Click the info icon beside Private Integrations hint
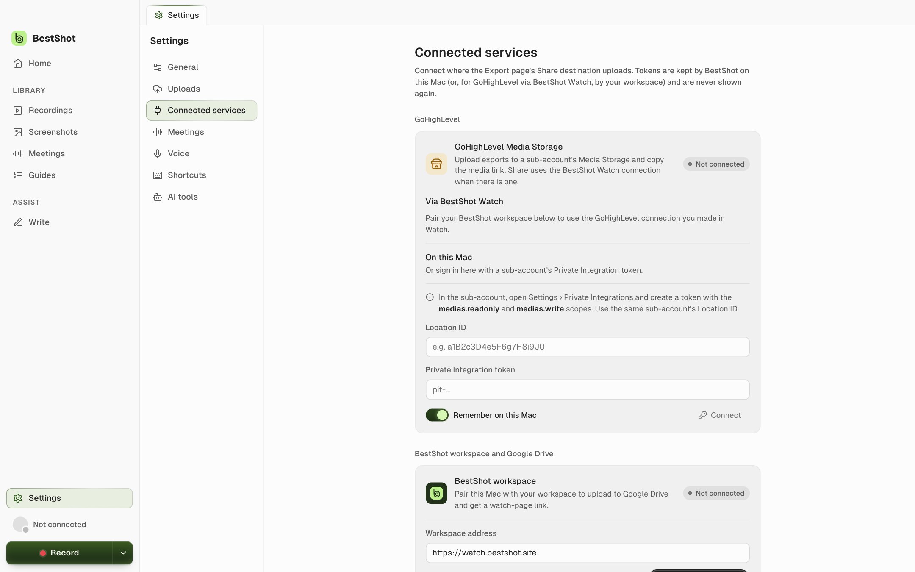 (x=430, y=297)
